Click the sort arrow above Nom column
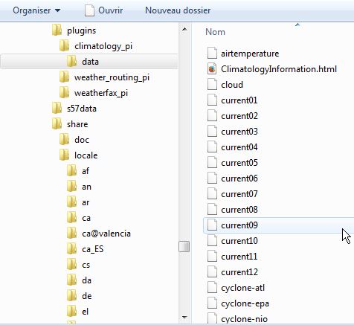354x325 pixels. click(297, 25)
